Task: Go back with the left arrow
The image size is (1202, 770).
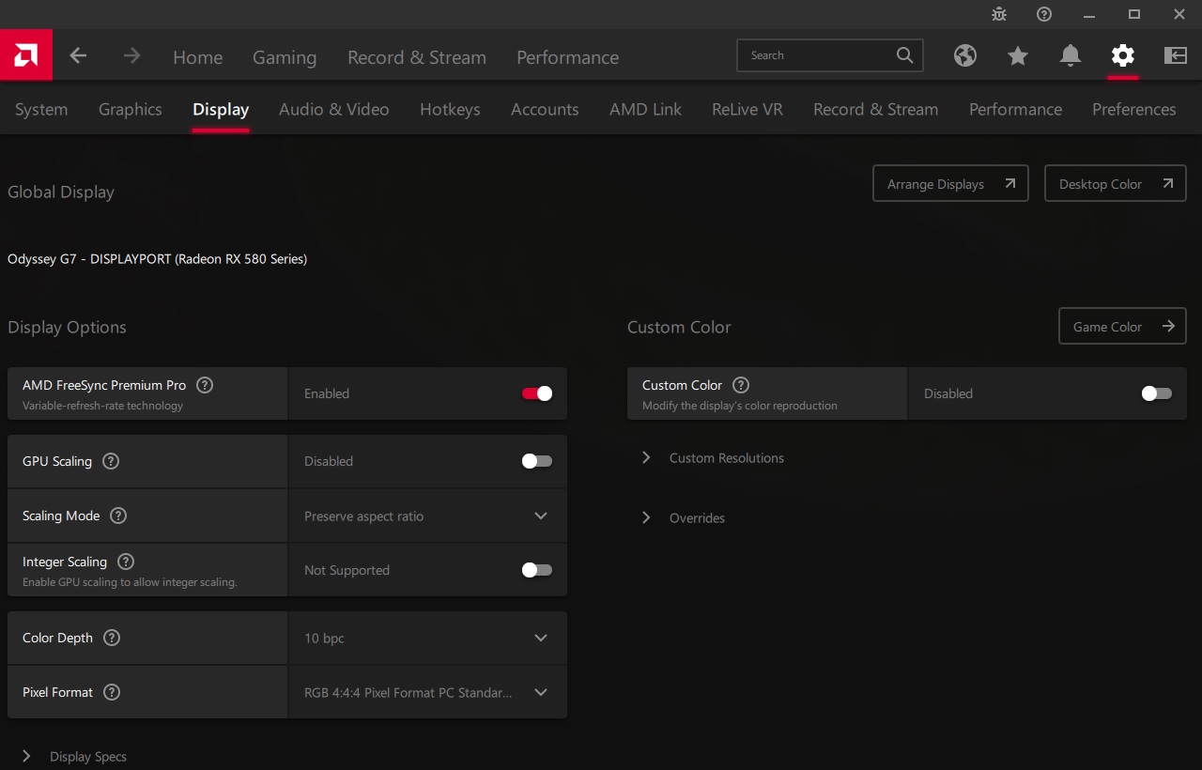Action: click(78, 55)
